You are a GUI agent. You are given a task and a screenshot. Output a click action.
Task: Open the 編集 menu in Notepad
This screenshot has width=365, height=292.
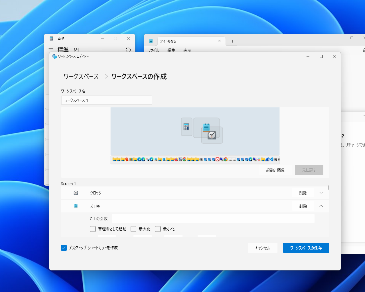[x=171, y=50]
